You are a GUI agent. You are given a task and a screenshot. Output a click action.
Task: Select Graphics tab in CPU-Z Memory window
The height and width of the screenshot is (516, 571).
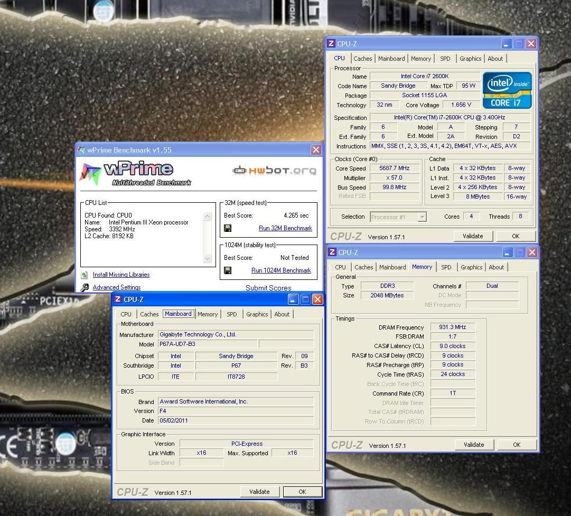click(472, 267)
